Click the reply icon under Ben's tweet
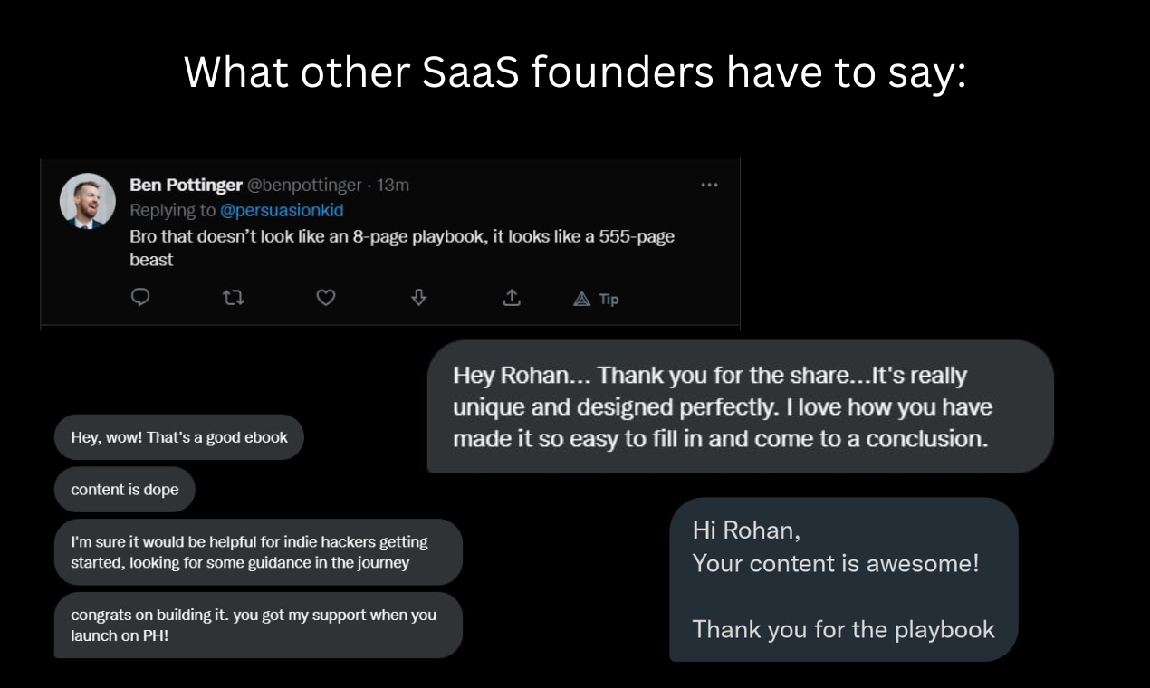The image size is (1150, 688). pos(140,297)
